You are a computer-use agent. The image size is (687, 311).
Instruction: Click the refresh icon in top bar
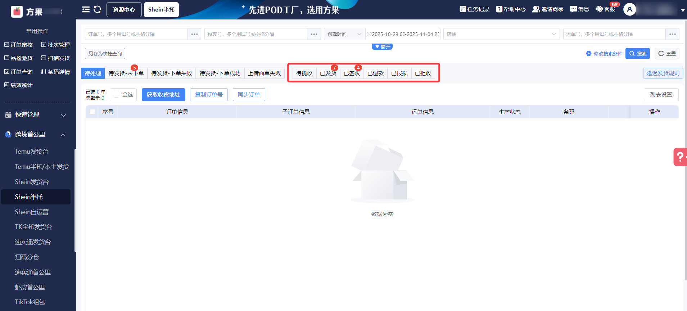97,9
